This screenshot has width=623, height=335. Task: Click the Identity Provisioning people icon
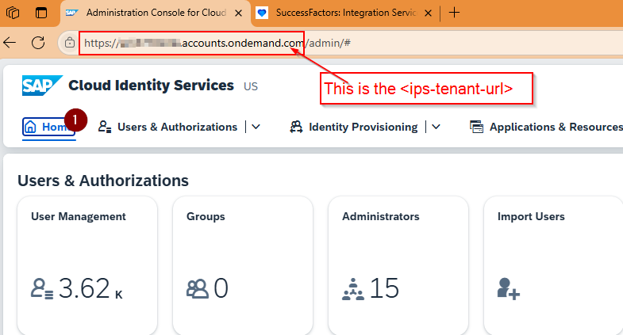296,127
